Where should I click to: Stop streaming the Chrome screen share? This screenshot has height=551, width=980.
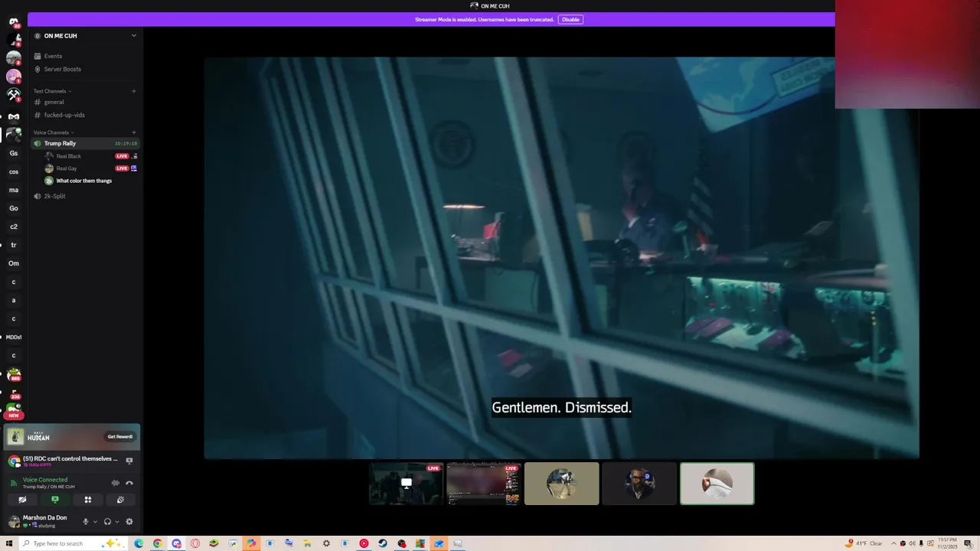point(129,461)
